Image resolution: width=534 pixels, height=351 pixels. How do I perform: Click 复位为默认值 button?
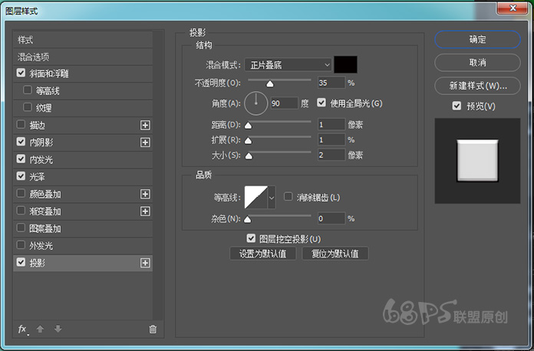[335, 254]
